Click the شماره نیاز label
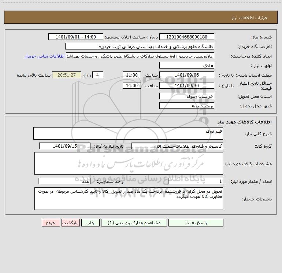This screenshot has width=282, height=273. tap(261, 37)
